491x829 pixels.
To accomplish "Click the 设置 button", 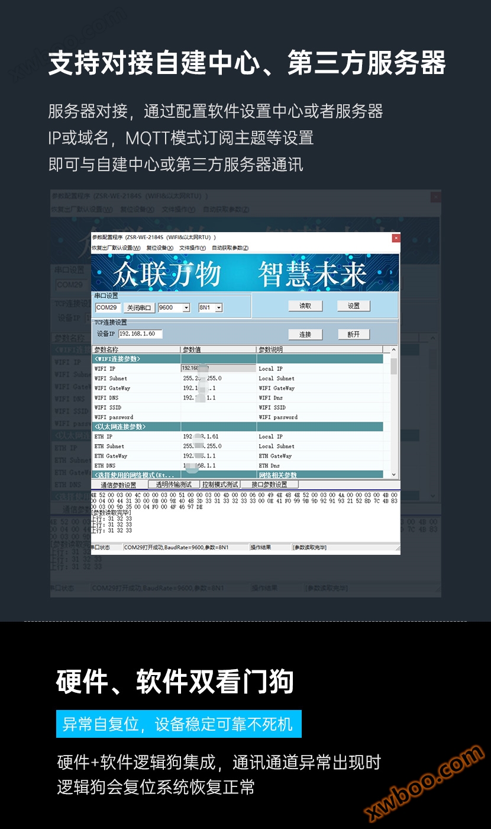I will click(x=354, y=306).
